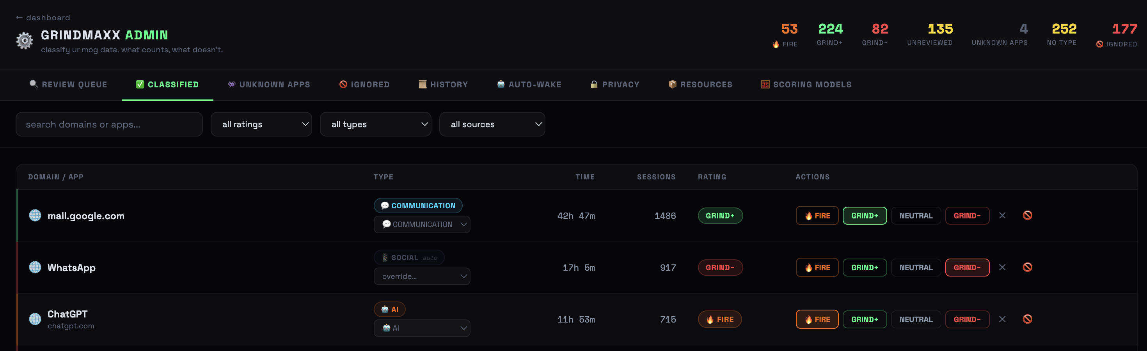Clear the rating for mail.google.com with X
The height and width of the screenshot is (351, 1147).
1002,215
